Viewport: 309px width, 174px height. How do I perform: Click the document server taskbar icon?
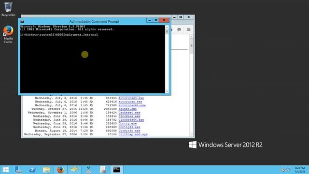click(103, 170)
